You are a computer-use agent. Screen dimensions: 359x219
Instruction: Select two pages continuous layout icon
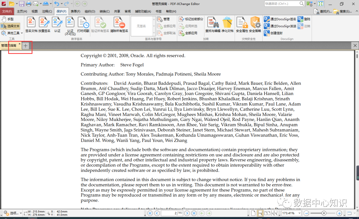coord(274,213)
